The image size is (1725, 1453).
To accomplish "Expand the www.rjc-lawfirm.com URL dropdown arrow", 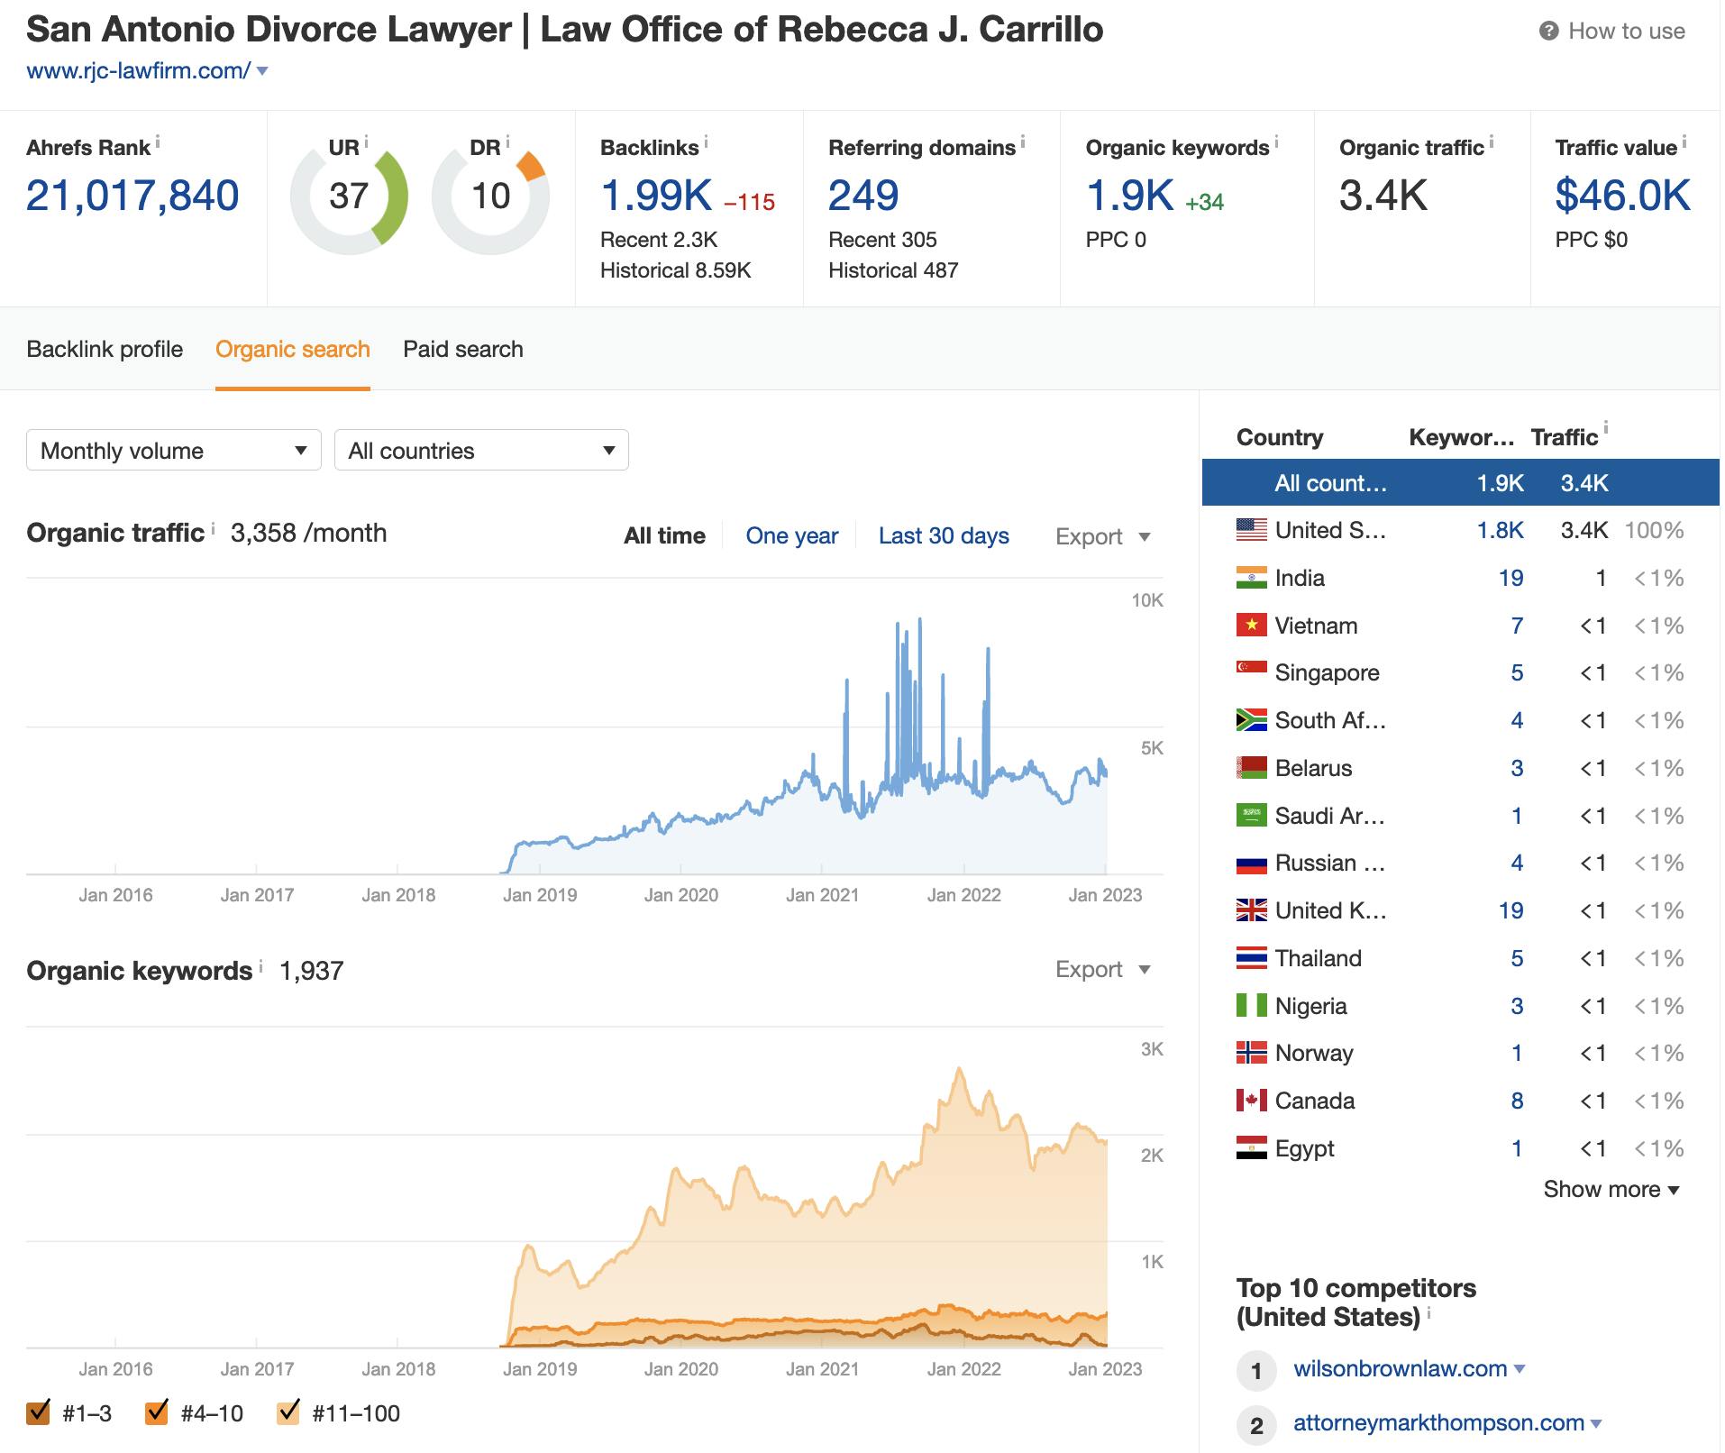I will point(262,70).
